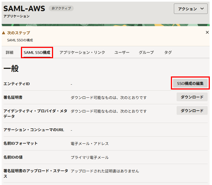This screenshot has height=185, width=212.
Task: Select the エンティティID field label
Action: tap(17, 84)
